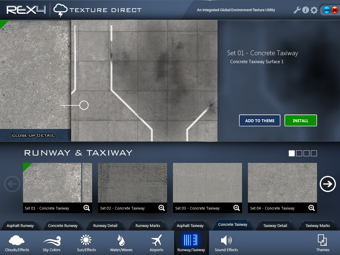Switch to the Asphalt Runway tab
Screen dimensions: 340x255
(x=20, y=226)
